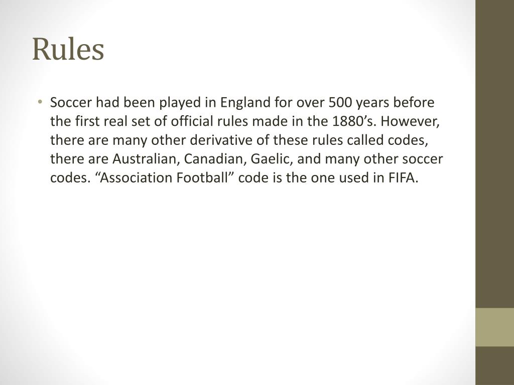Click the word "Soccer" starting the paragraph
The height and width of the screenshot is (385, 514).
tap(71, 102)
